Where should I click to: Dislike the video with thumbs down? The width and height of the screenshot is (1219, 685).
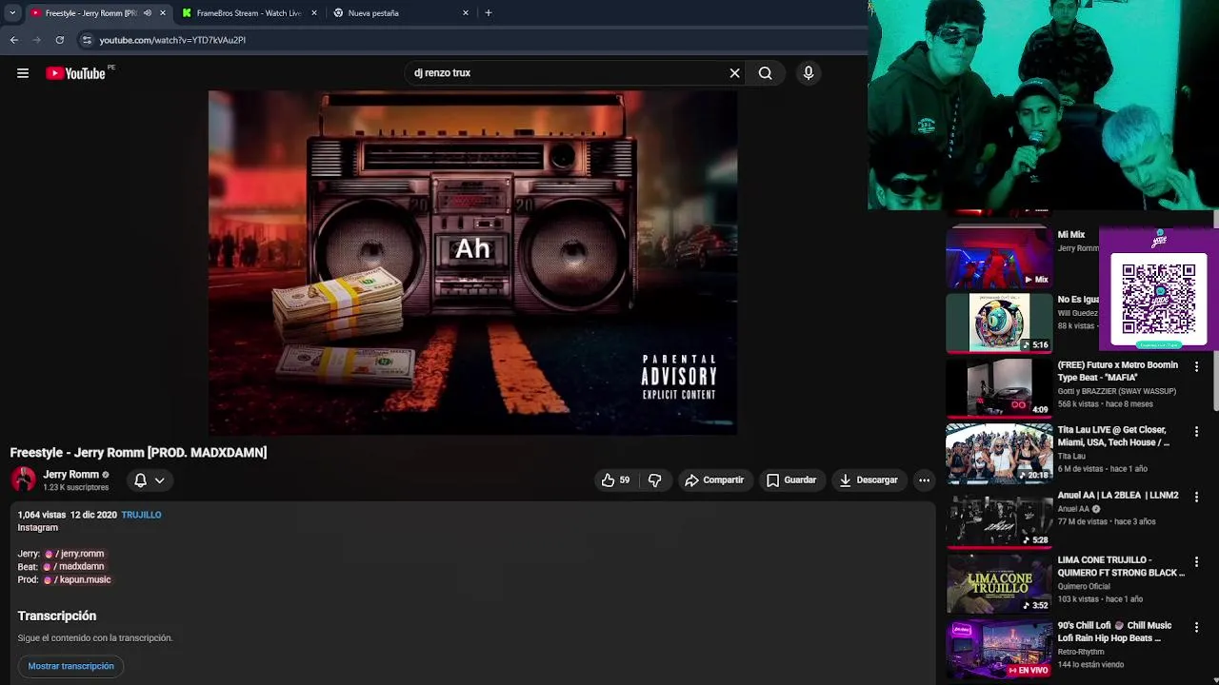tap(654, 480)
